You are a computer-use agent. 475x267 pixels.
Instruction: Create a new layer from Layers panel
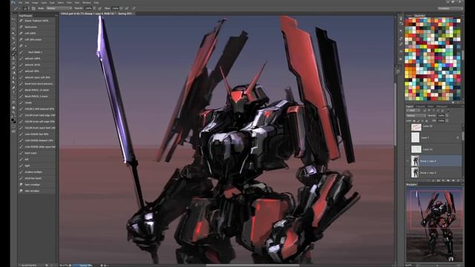(453, 180)
